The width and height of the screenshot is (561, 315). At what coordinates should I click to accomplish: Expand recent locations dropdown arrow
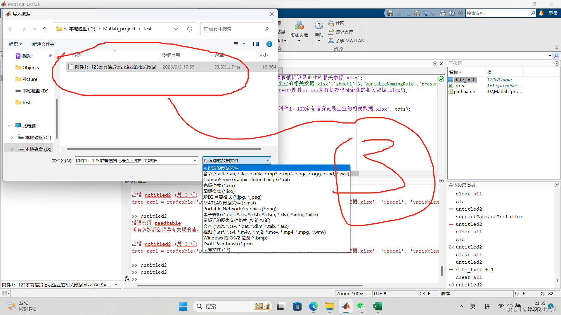pyautogui.click(x=34, y=29)
